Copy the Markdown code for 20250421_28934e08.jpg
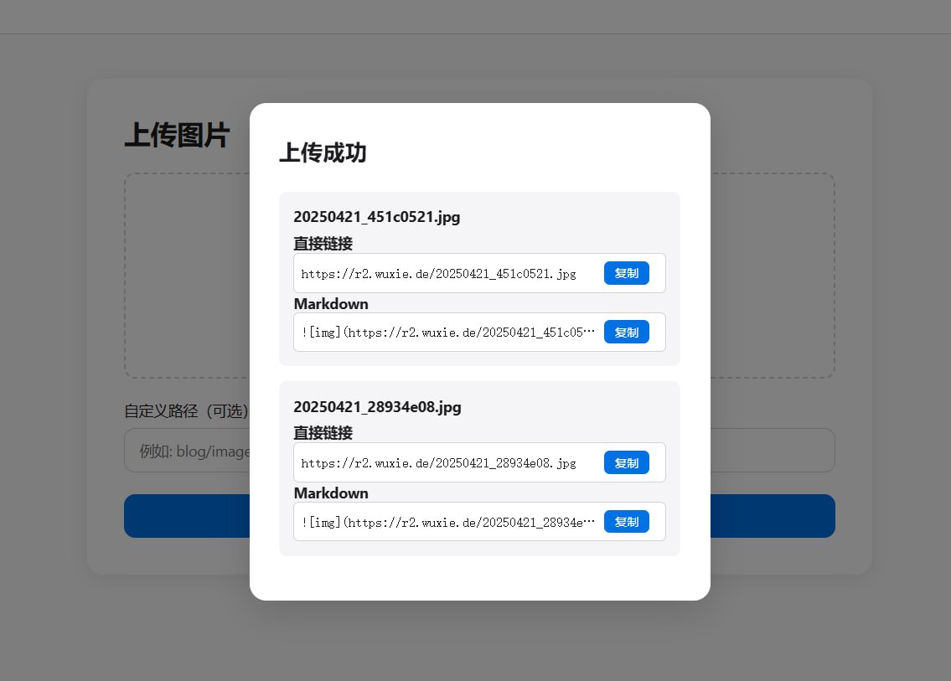Viewport: 951px width, 681px height. point(626,521)
